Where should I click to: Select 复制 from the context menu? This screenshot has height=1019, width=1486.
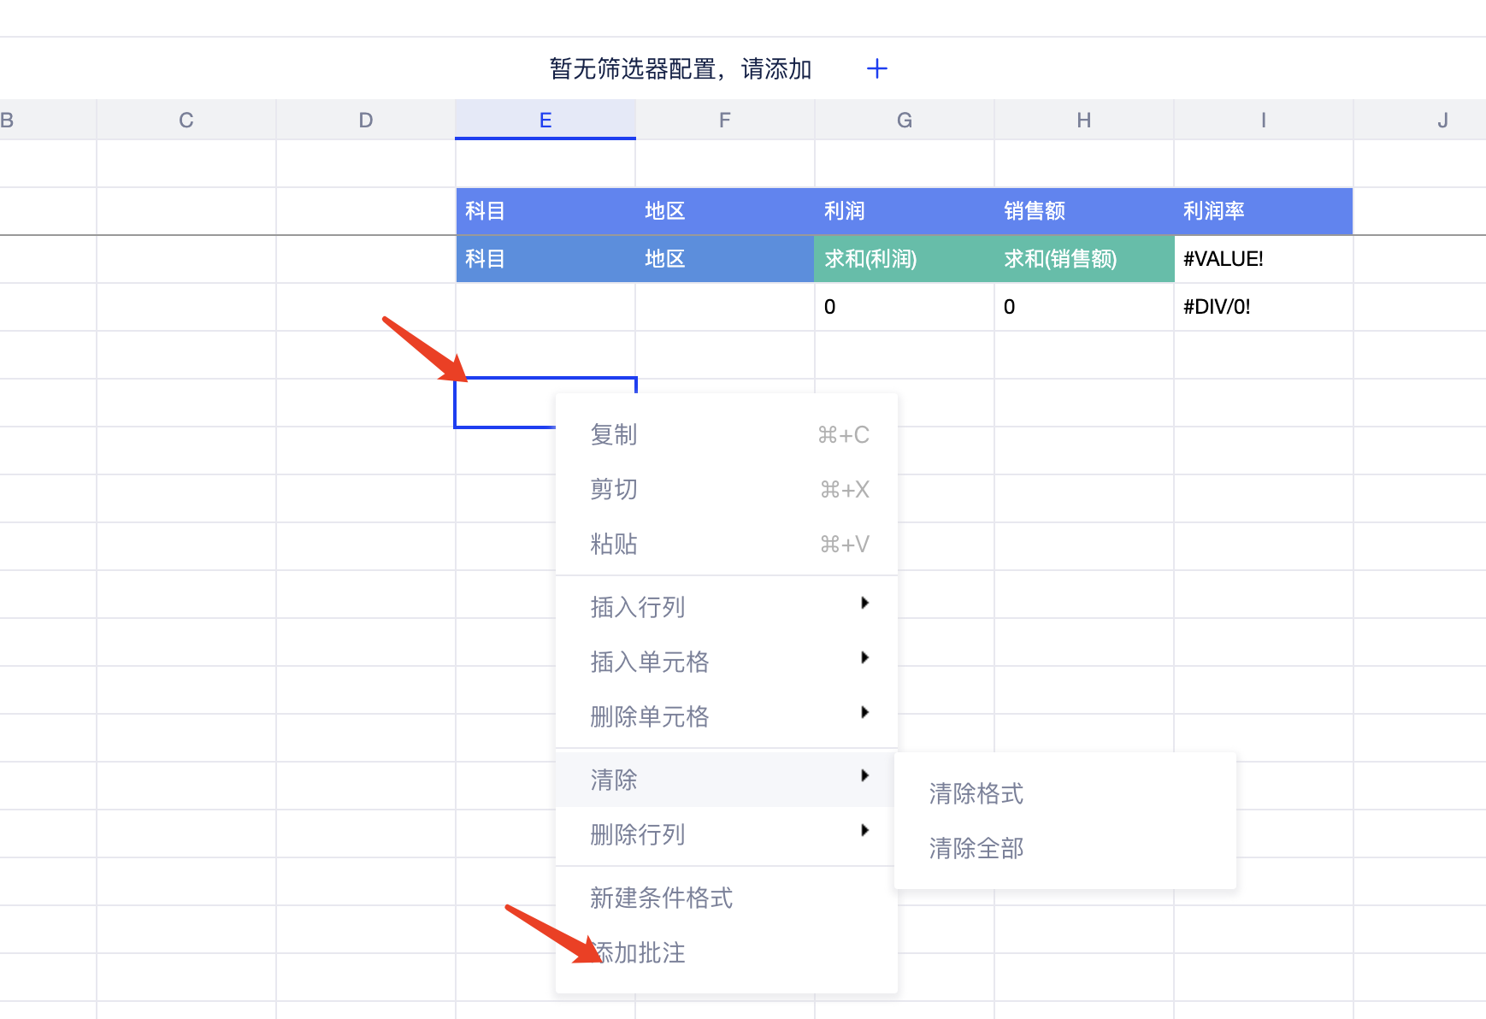coord(614,435)
